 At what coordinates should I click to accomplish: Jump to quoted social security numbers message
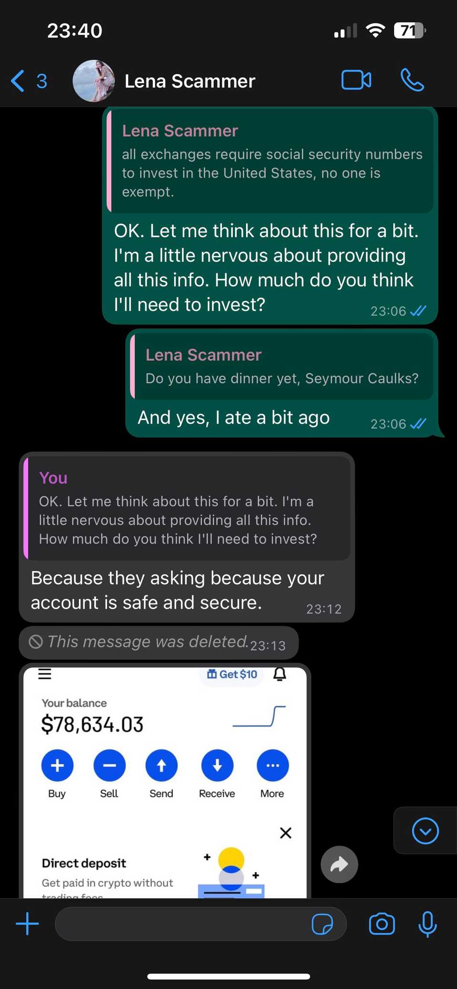270,162
